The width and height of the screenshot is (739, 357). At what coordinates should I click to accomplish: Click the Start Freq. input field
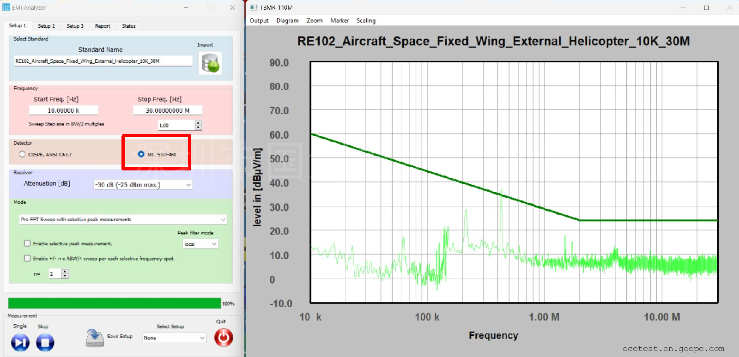coord(64,110)
